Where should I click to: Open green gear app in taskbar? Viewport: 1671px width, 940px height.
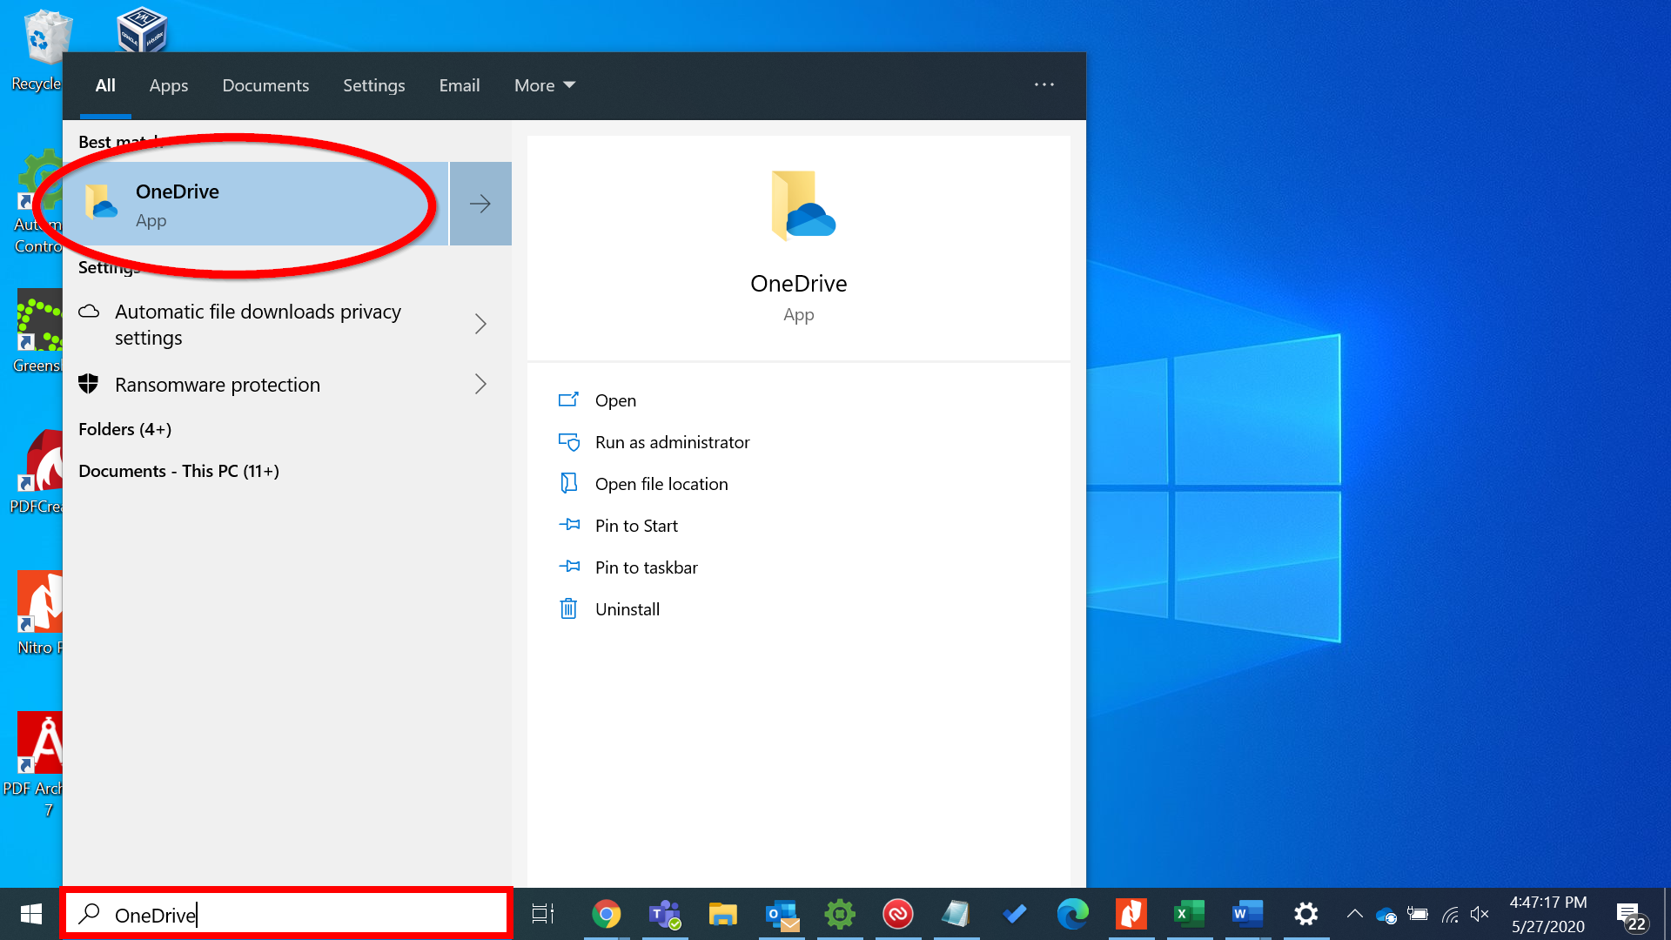840,914
